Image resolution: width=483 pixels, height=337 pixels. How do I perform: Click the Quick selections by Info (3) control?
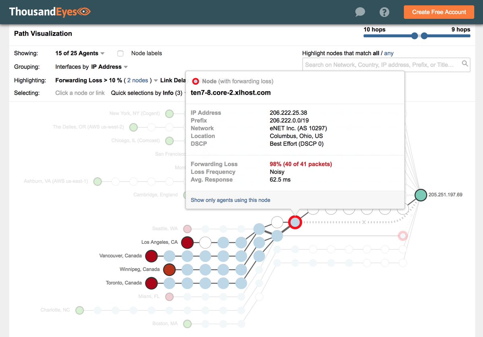click(x=148, y=93)
